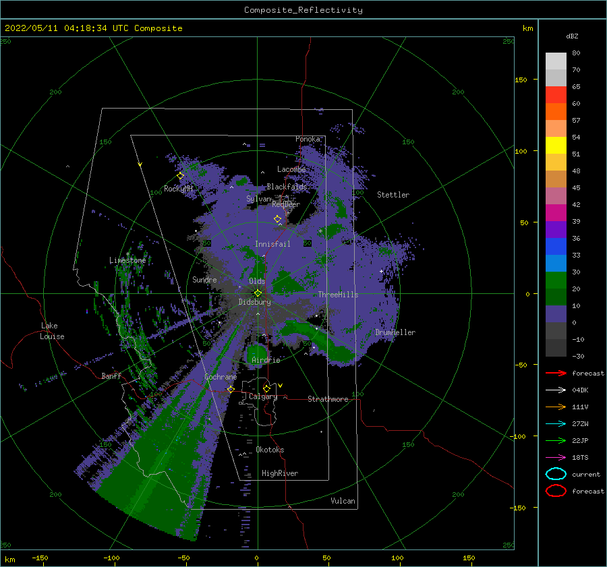Select the Lacombe city label

pyautogui.click(x=291, y=169)
